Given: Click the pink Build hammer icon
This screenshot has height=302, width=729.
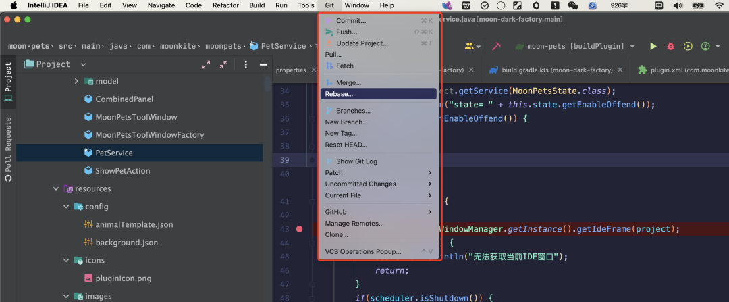Looking at the screenshot, I should coord(496,46).
